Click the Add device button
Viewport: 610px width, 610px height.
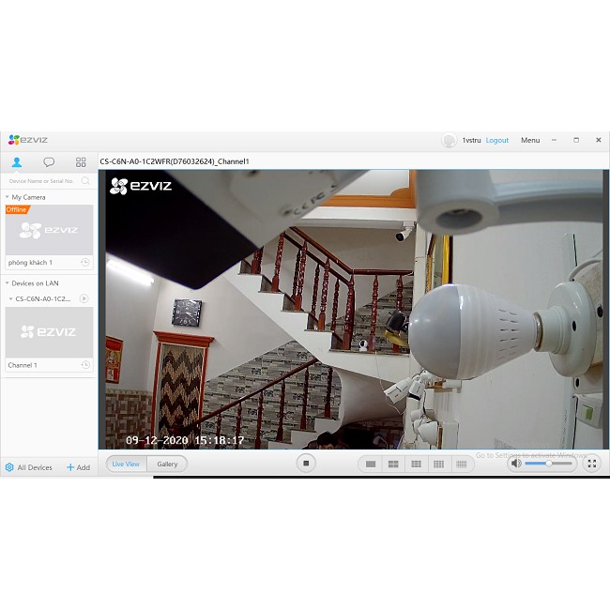[78, 467]
